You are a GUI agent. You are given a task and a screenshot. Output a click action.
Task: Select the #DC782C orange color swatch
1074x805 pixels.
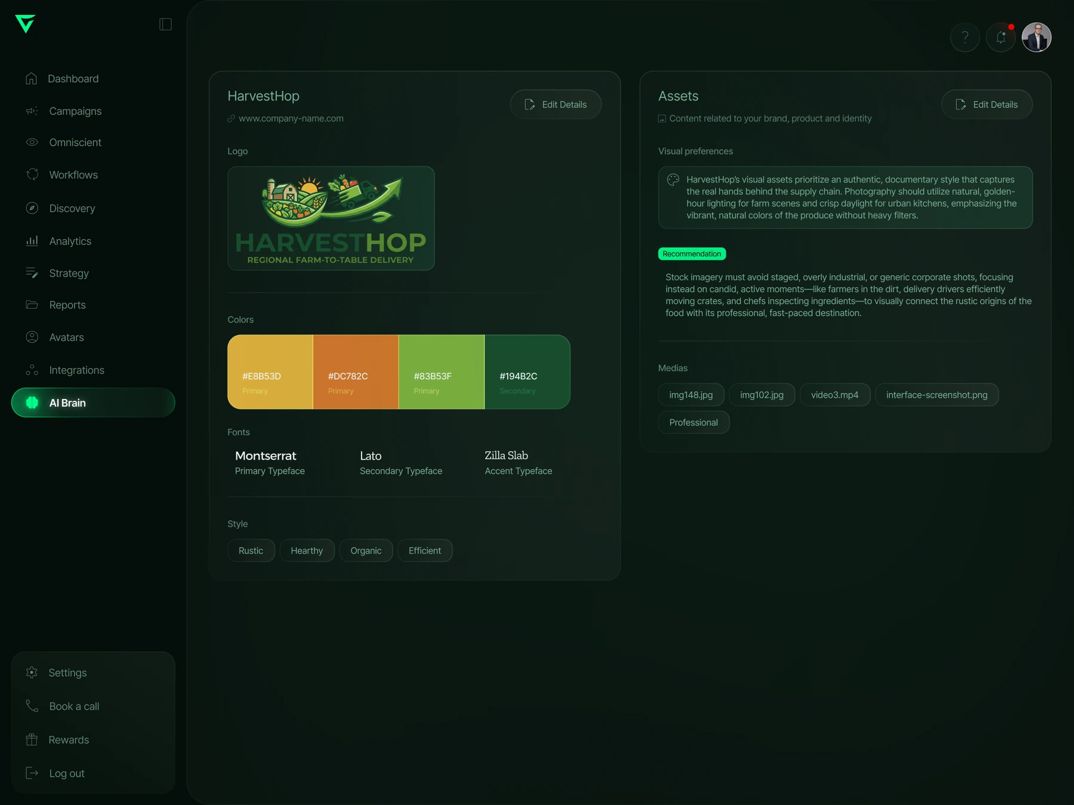coord(356,372)
